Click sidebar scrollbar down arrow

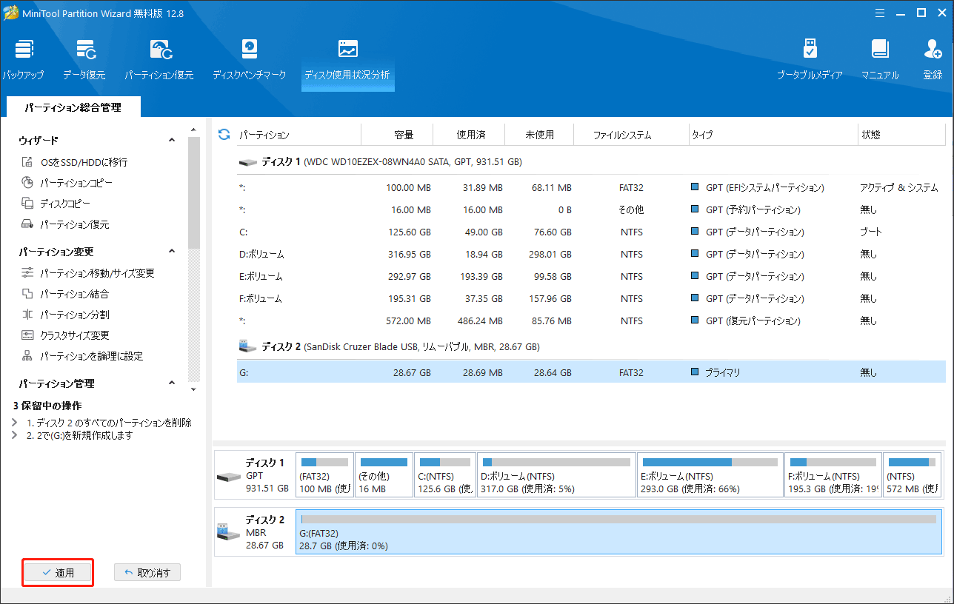(194, 389)
